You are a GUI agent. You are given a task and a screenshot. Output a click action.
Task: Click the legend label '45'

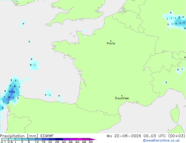[x=84, y=142]
